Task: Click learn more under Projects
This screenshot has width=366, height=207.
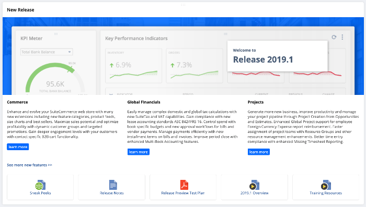Action: (x=259, y=152)
